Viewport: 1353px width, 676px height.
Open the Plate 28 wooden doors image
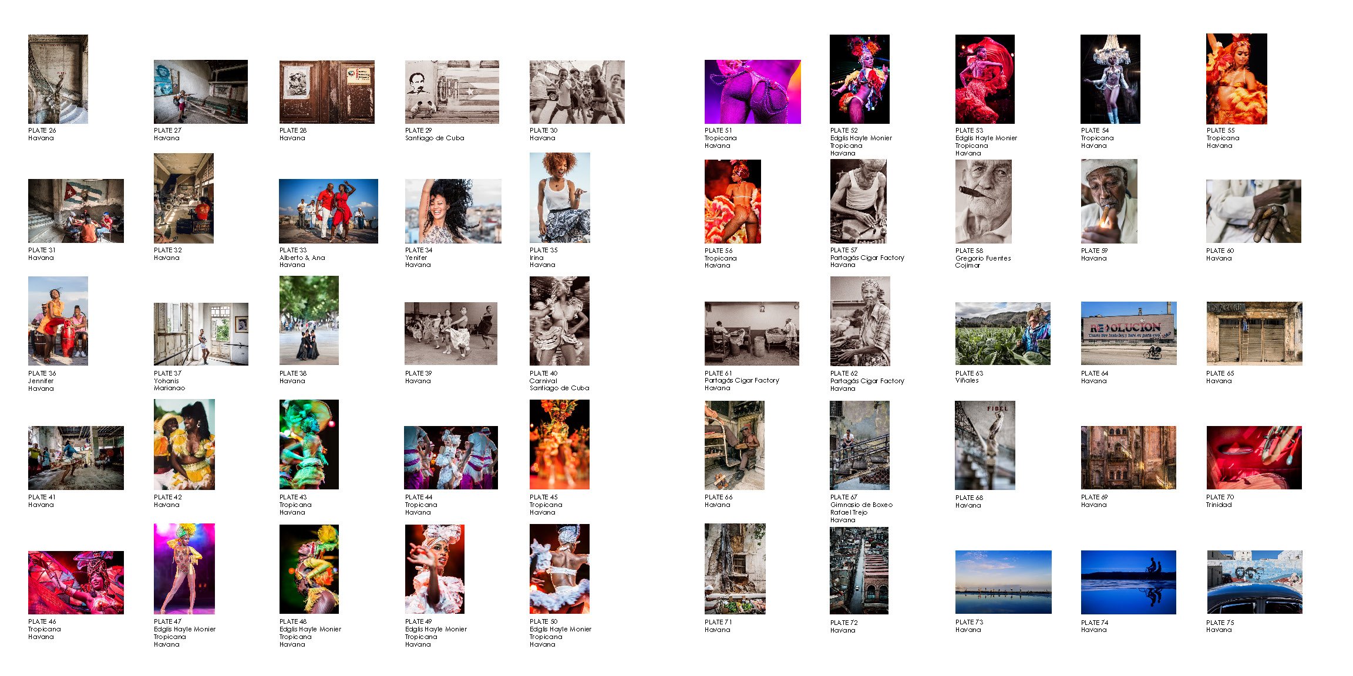(x=327, y=92)
